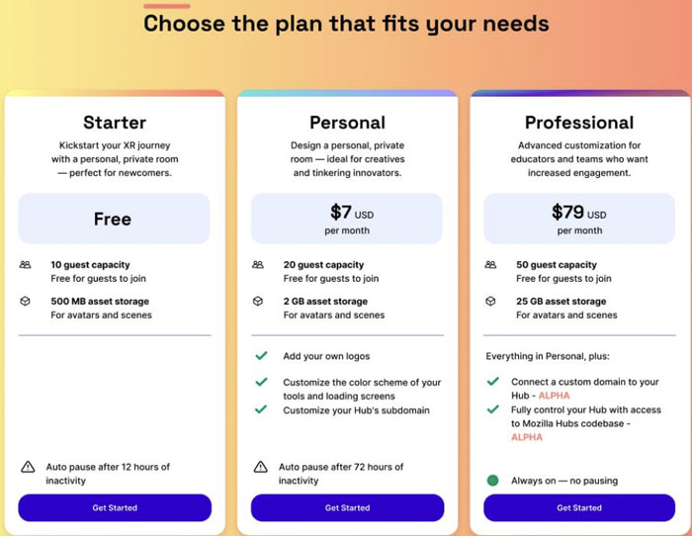Click the Starter plan asset storage cube icon
Screen dimensions: 692x536
[x=25, y=301]
